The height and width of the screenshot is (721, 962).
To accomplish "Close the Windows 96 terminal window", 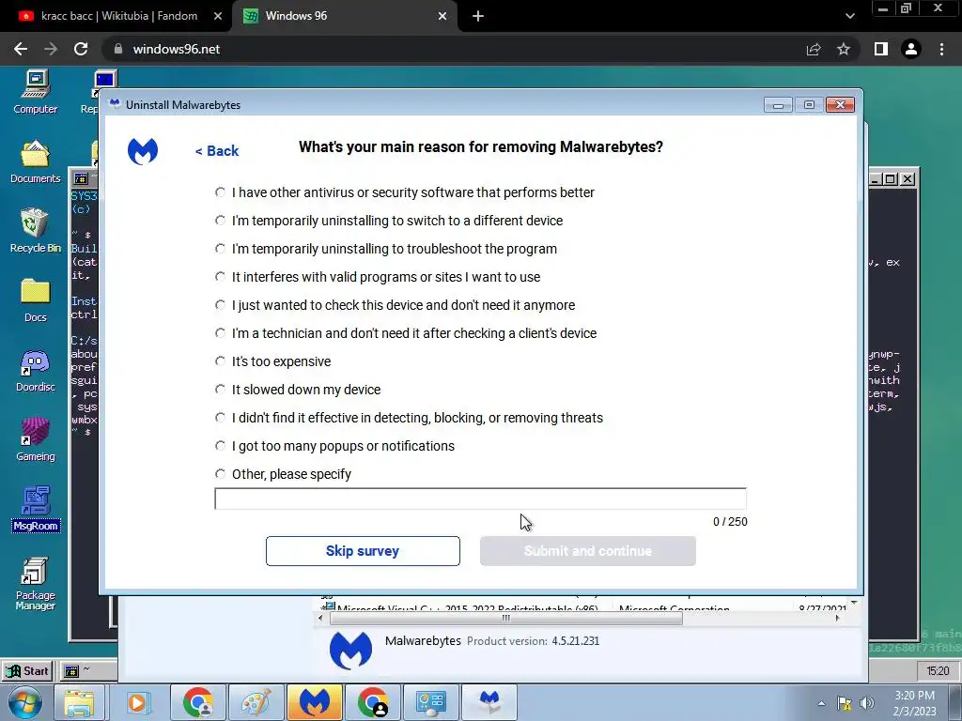I will [x=908, y=179].
